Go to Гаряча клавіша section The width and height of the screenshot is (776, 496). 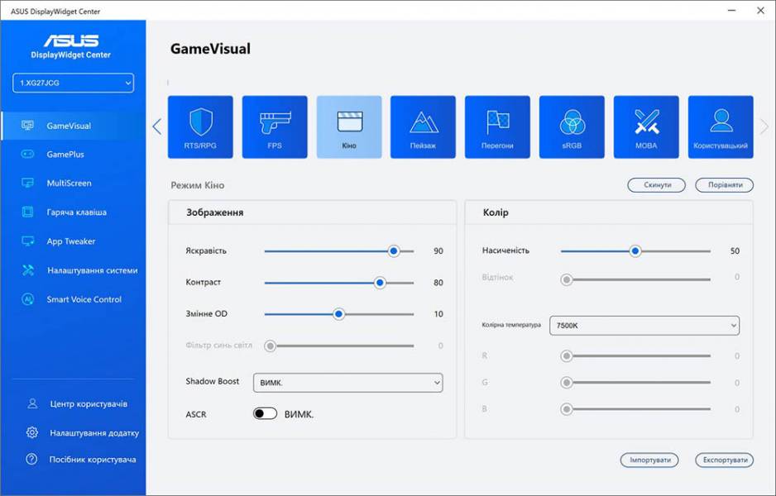click(74, 212)
